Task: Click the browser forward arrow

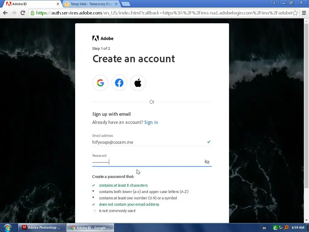Action: (14, 13)
